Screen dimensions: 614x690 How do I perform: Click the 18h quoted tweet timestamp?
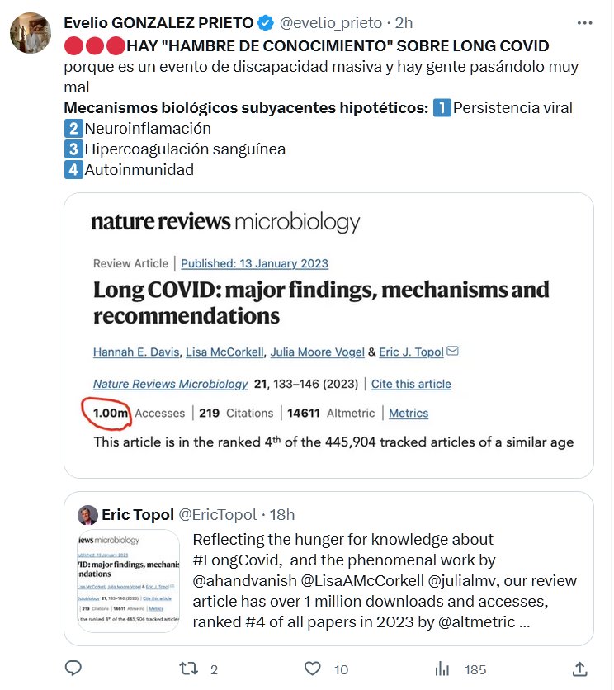(x=282, y=515)
